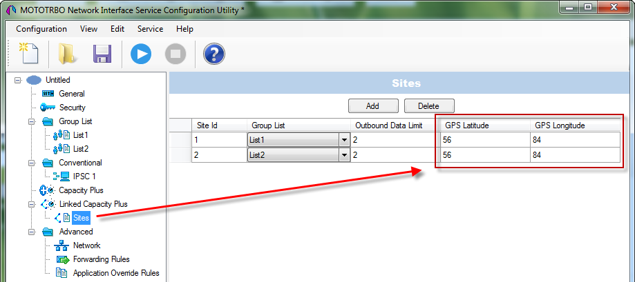Click the IPSC 1 computer icon
Viewport: 635px width, 282px height.
[x=62, y=177]
